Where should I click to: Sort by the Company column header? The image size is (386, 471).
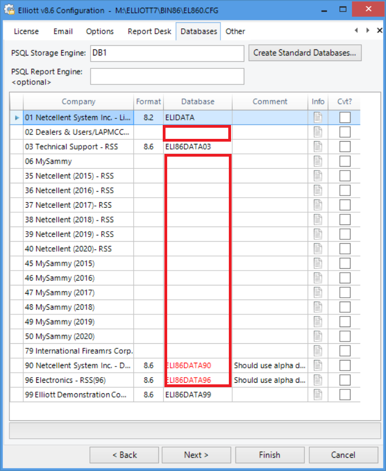pyautogui.click(x=78, y=102)
